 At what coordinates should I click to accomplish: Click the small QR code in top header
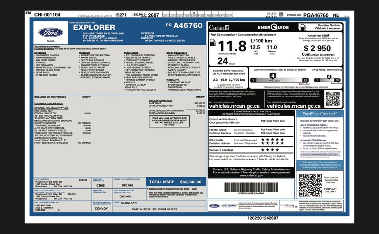pyautogui.click(x=281, y=14)
